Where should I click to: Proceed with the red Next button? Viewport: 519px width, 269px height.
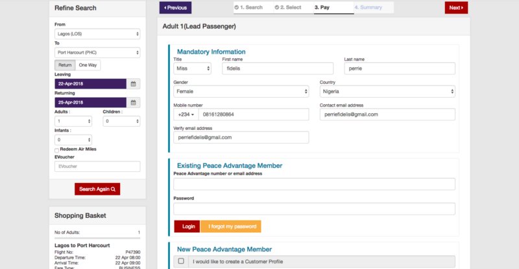[x=456, y=8]
